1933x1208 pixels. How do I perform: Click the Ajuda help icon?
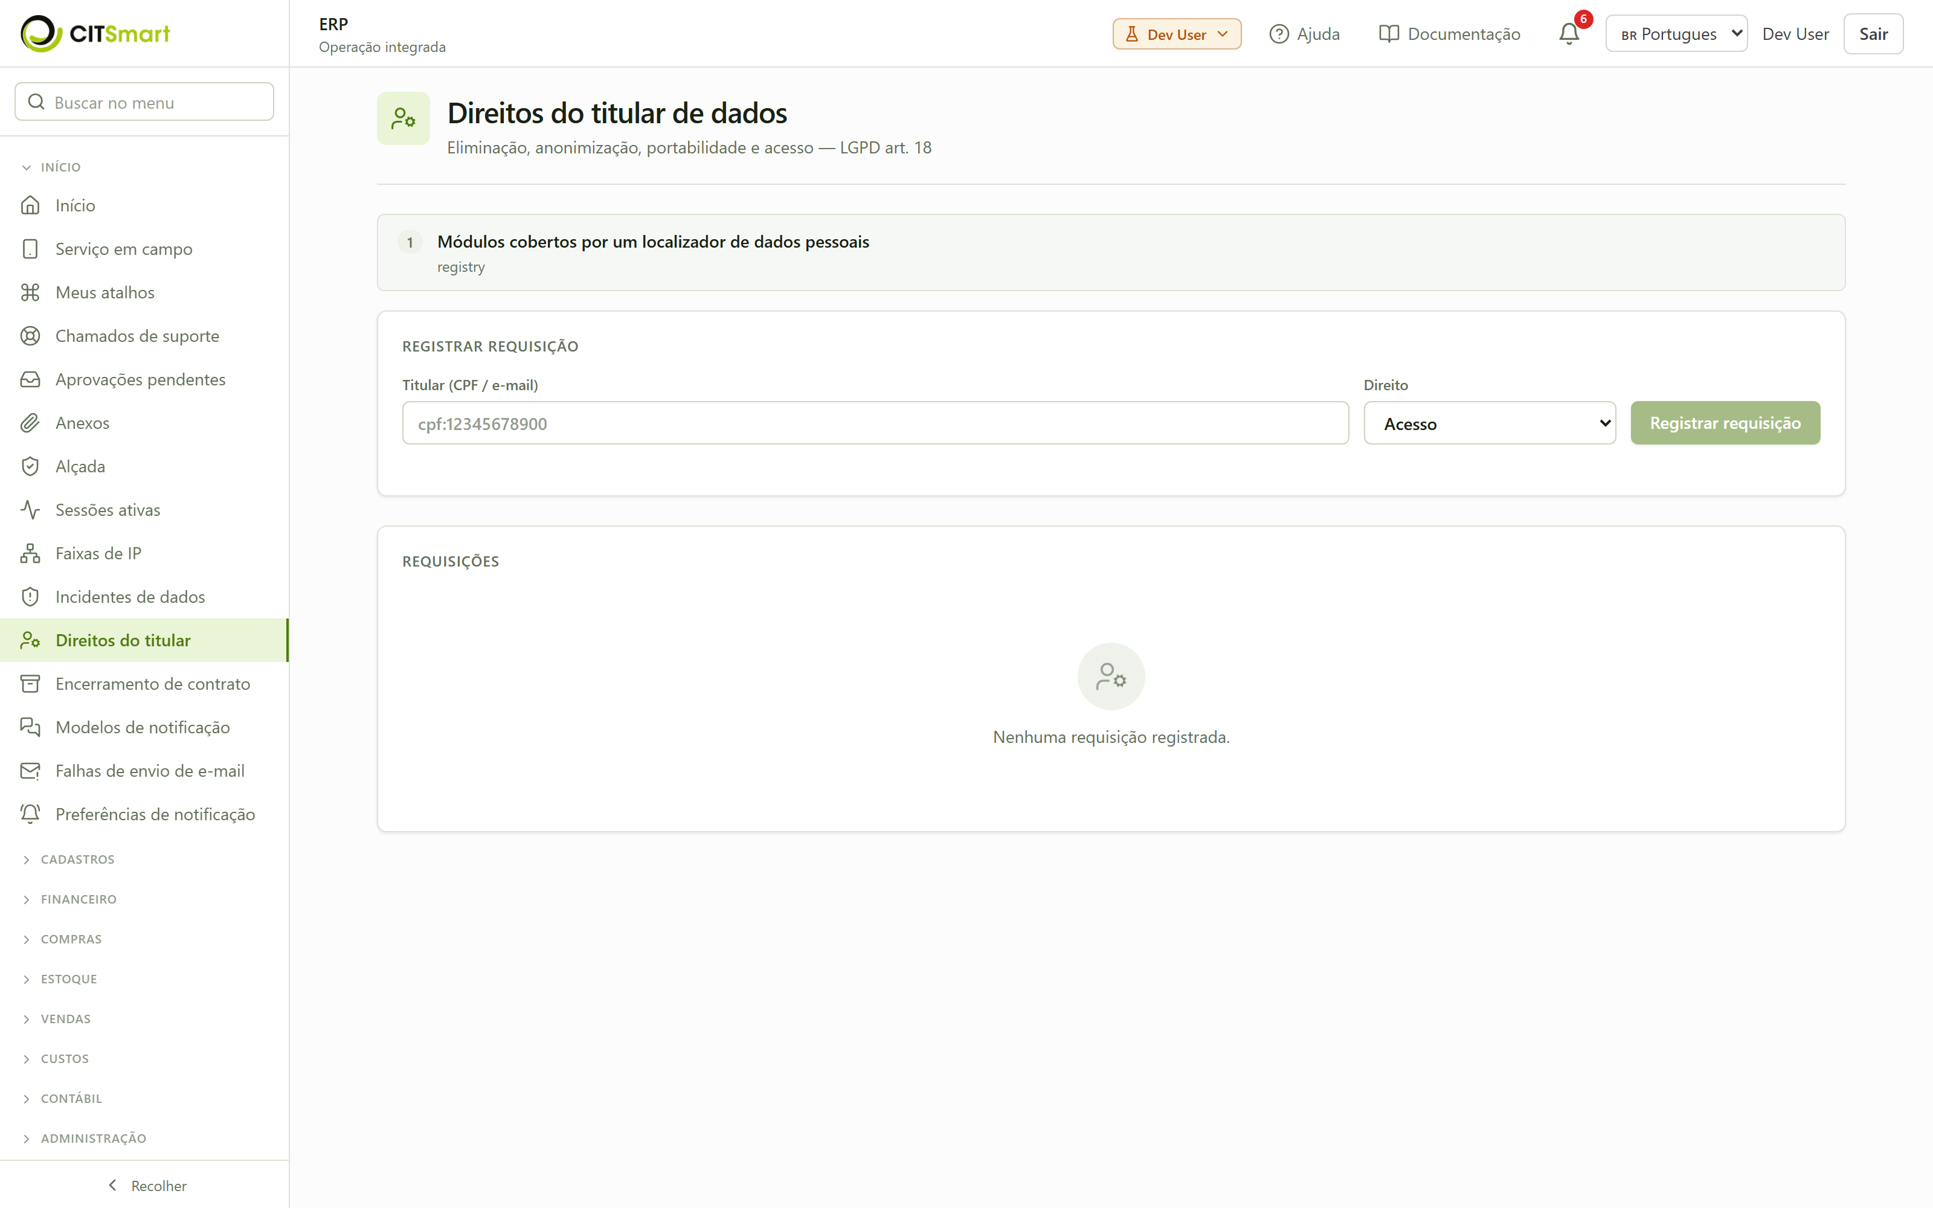(x=1279, y=34)
